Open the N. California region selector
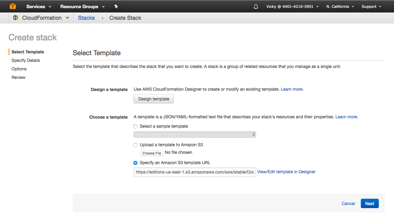 [340, 7]
